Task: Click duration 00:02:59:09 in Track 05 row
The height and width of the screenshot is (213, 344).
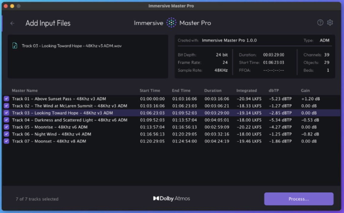Action: (217, 127)
